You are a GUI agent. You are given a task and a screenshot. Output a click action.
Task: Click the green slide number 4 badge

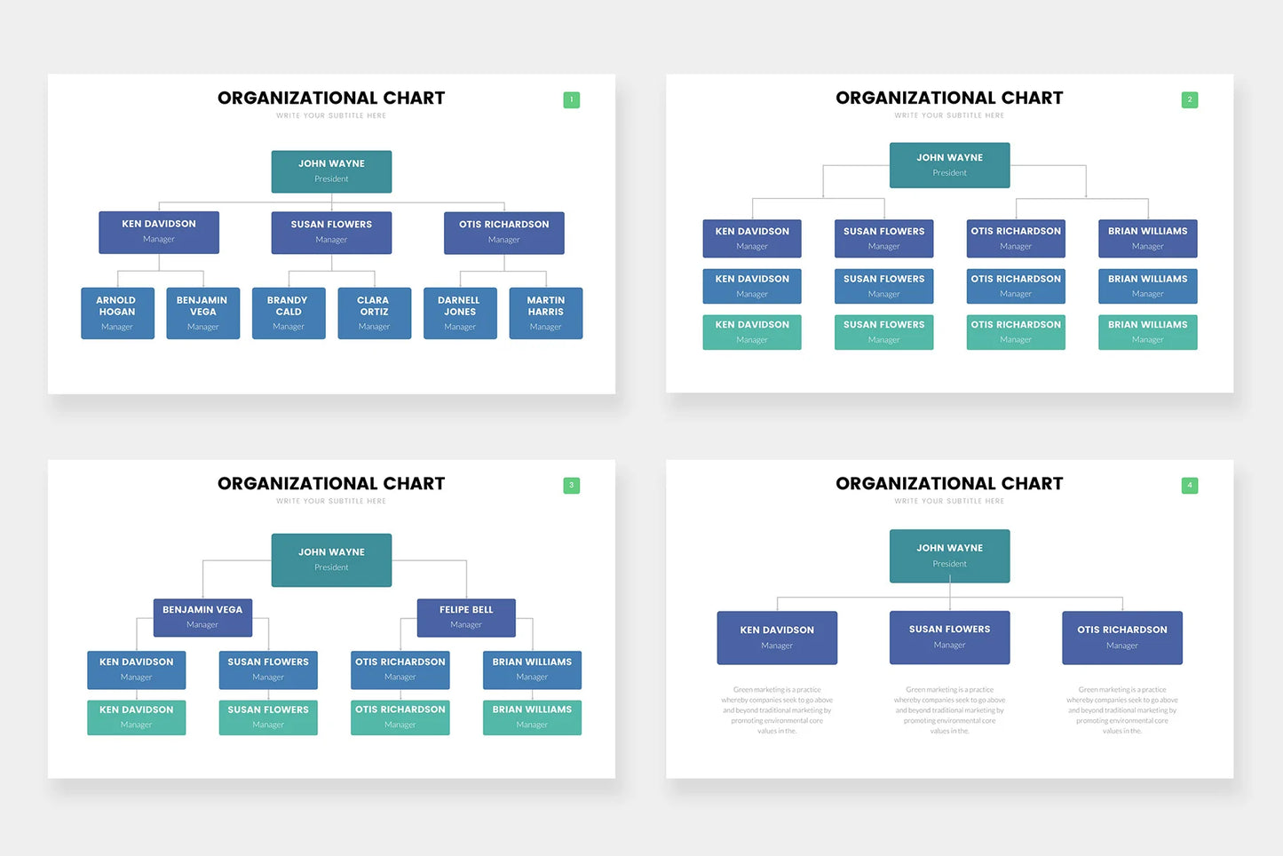click(1189, 486)
